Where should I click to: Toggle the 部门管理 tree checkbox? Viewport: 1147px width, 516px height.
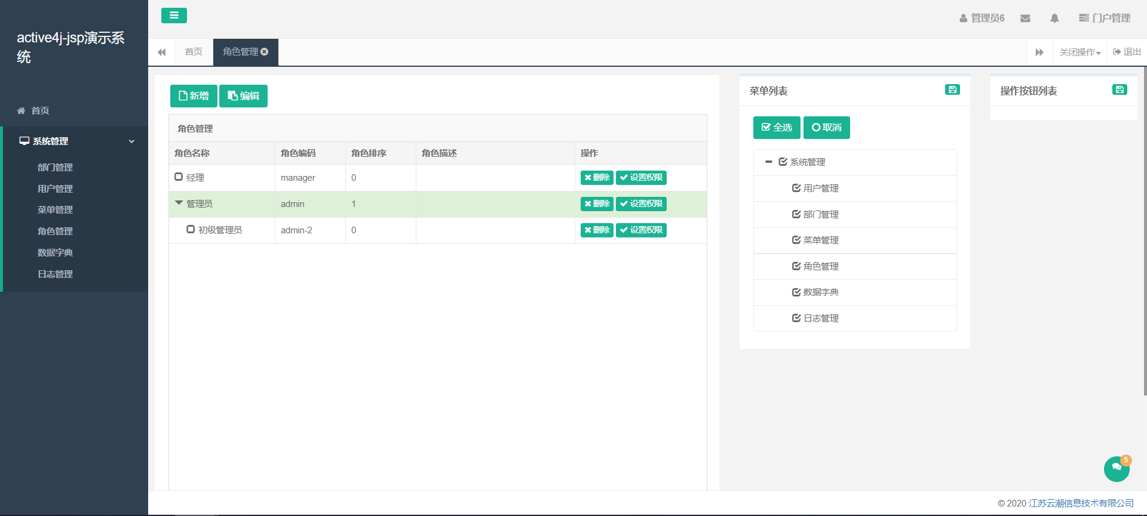tap(796, 214)
